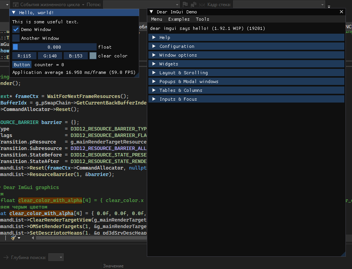352x269 pixels.
Task: Click the 'clear color' label text
Action: pyautogui.click(x=113, y=56)
